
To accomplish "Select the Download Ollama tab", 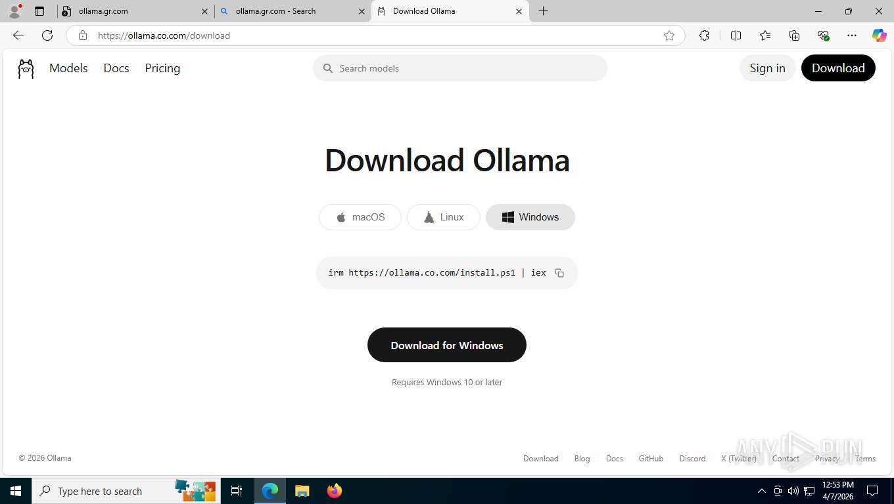I will coord(450,11).
